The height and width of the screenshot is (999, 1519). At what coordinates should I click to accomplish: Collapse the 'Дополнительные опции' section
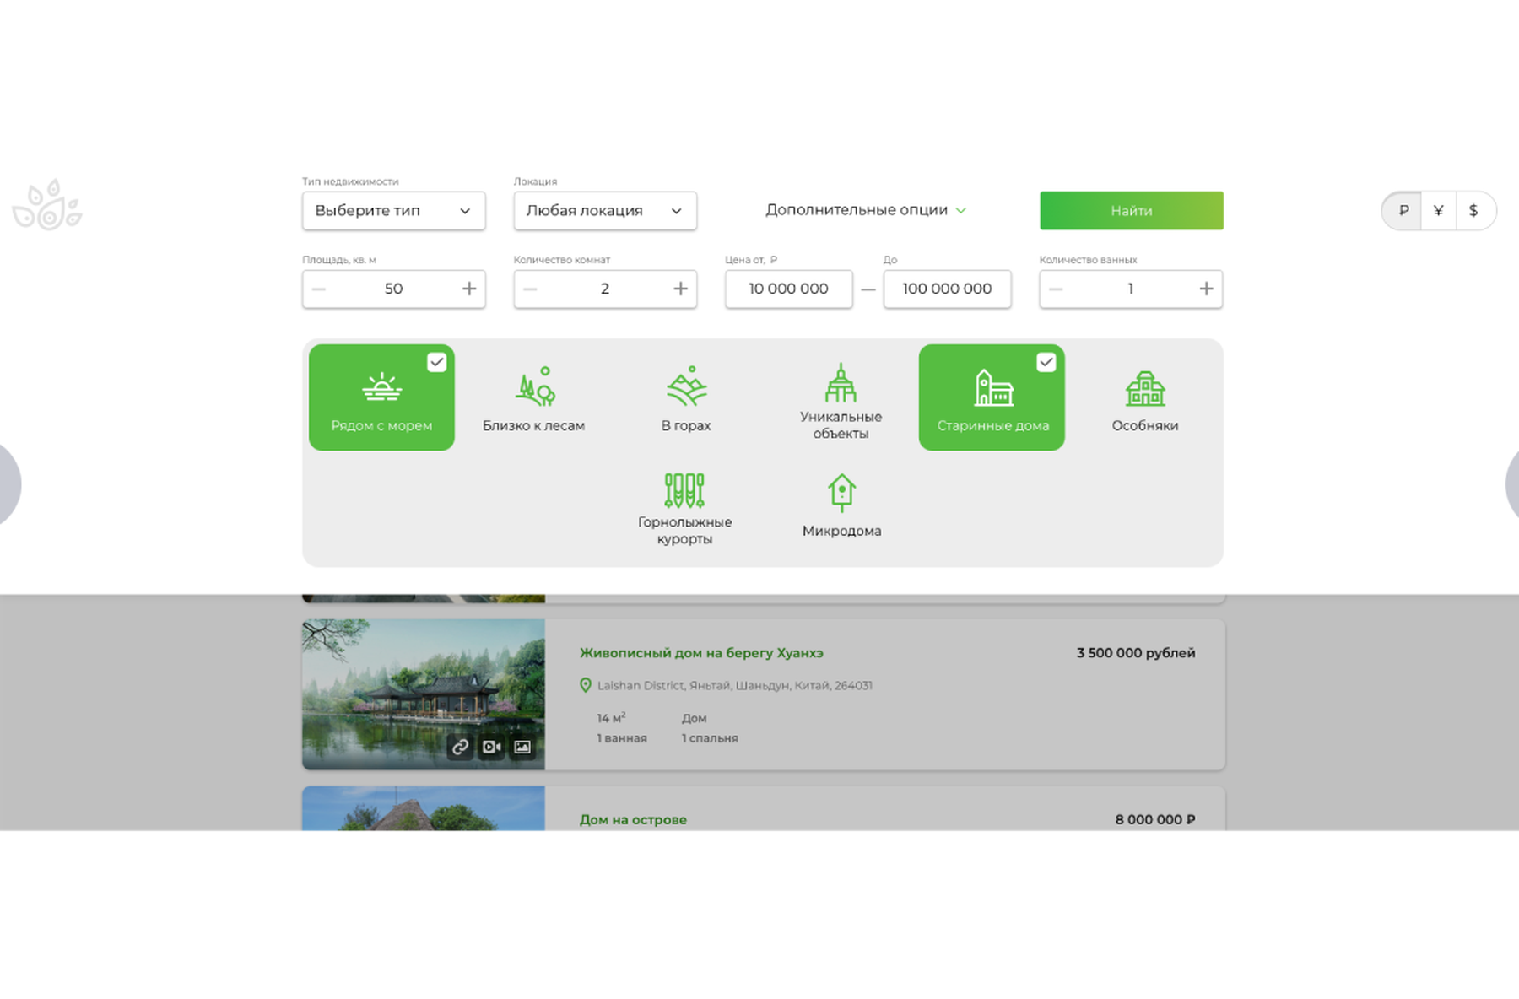[865, 210]
